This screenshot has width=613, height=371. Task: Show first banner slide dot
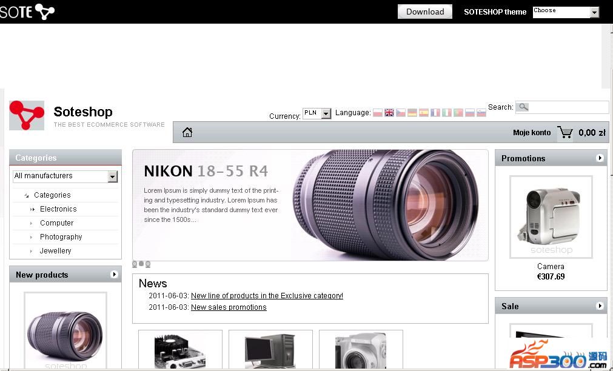click(135, 264)
